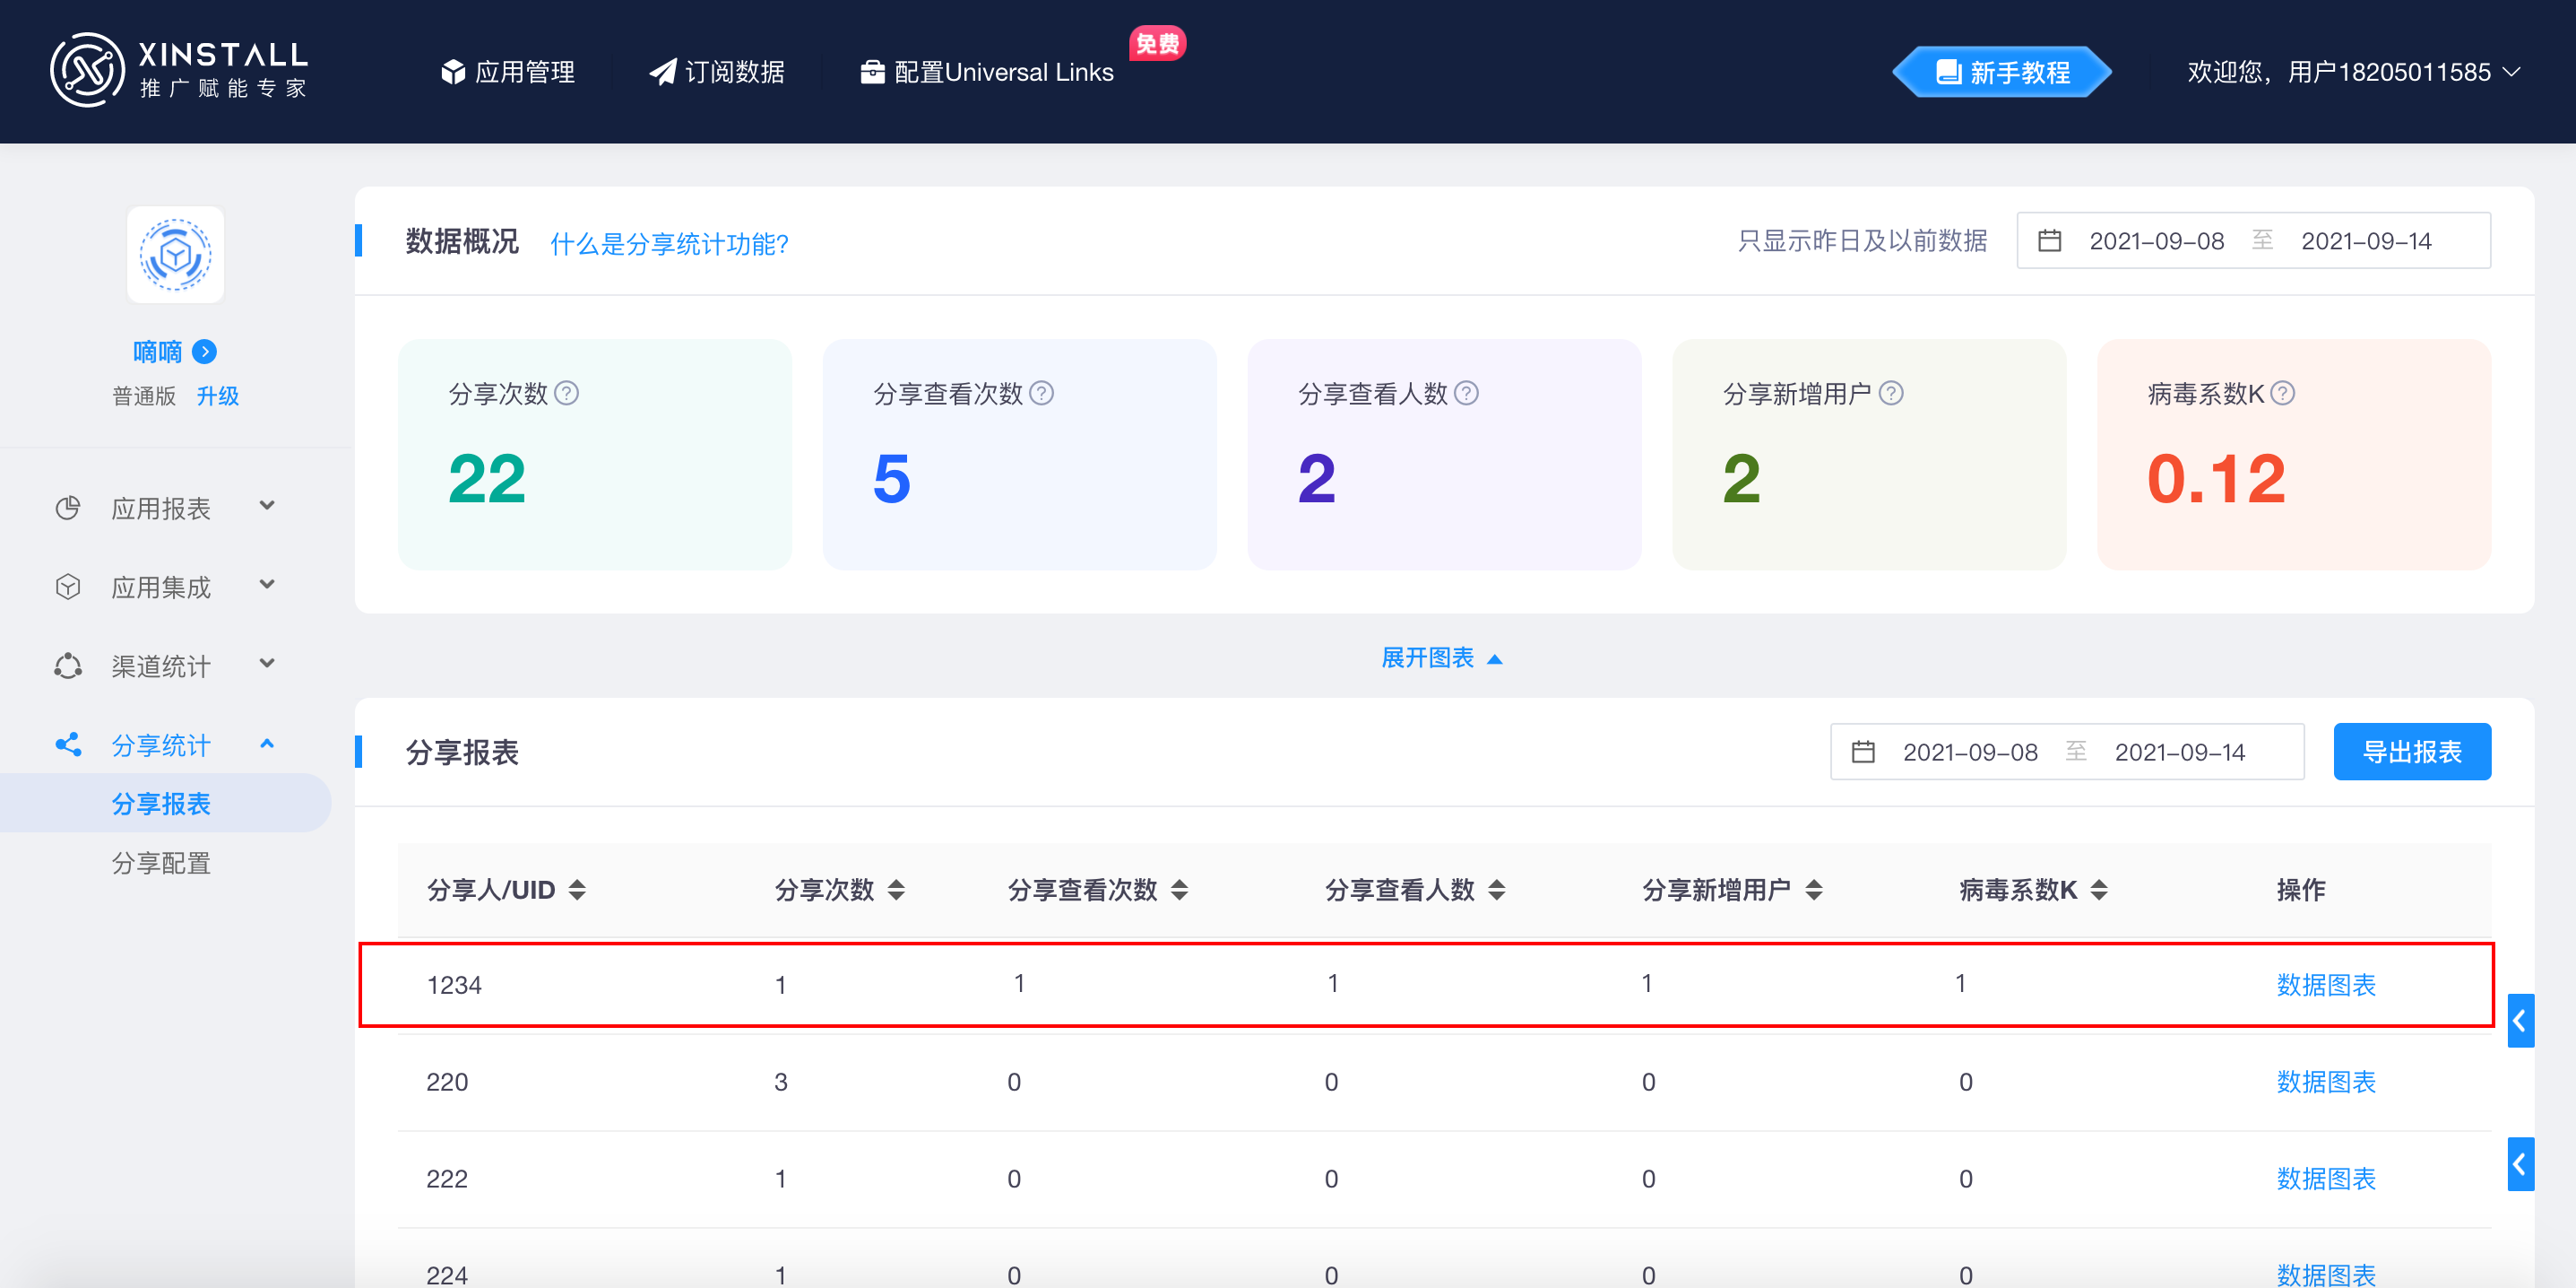This screenshot has width=2576, height=1288.
Task: Click the 导出报表 button
Action: click(x=2411, y=752)
